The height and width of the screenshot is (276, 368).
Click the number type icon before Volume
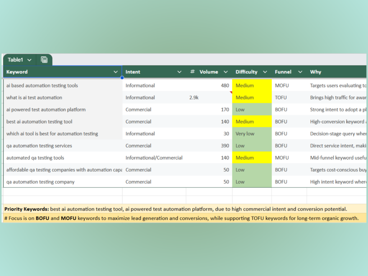coord(193,72)
